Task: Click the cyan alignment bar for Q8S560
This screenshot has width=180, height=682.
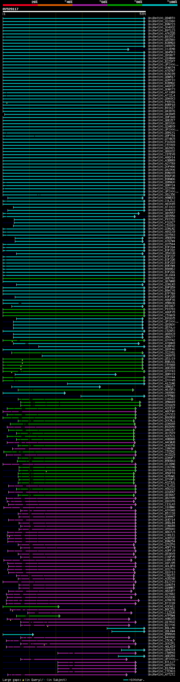Action: coord(74,40)
